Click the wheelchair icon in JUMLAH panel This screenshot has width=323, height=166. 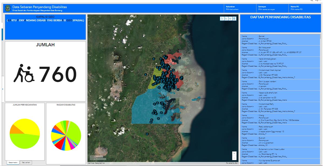pos(24,73)
